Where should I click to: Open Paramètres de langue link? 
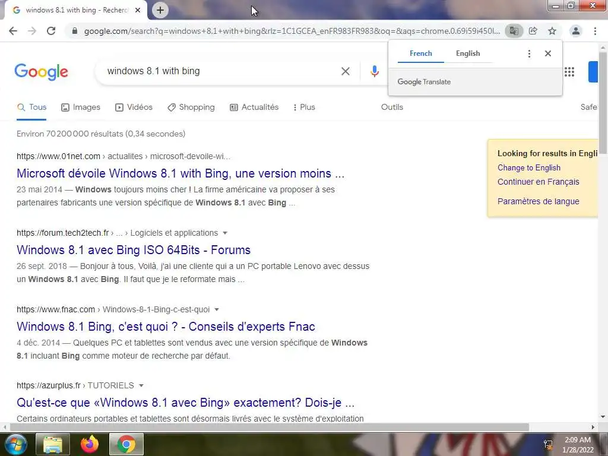pyautogui.click(x=538, y=201)
